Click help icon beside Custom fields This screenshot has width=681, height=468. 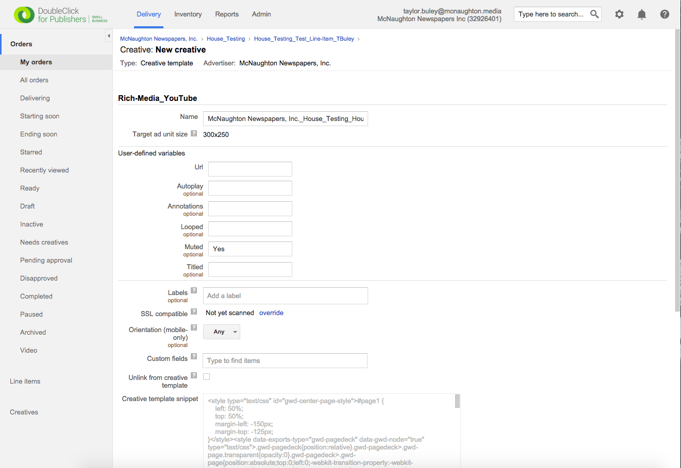pos(194,356)
